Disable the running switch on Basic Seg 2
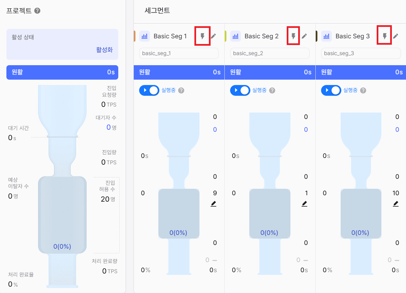Viewport: 406px width, 293px height. pyautogui.click(x=240, y=90)
